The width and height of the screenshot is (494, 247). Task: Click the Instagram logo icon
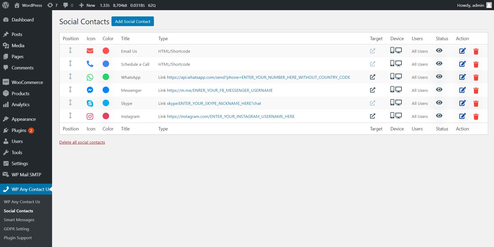pyautogui.click(x=90, y=116)
